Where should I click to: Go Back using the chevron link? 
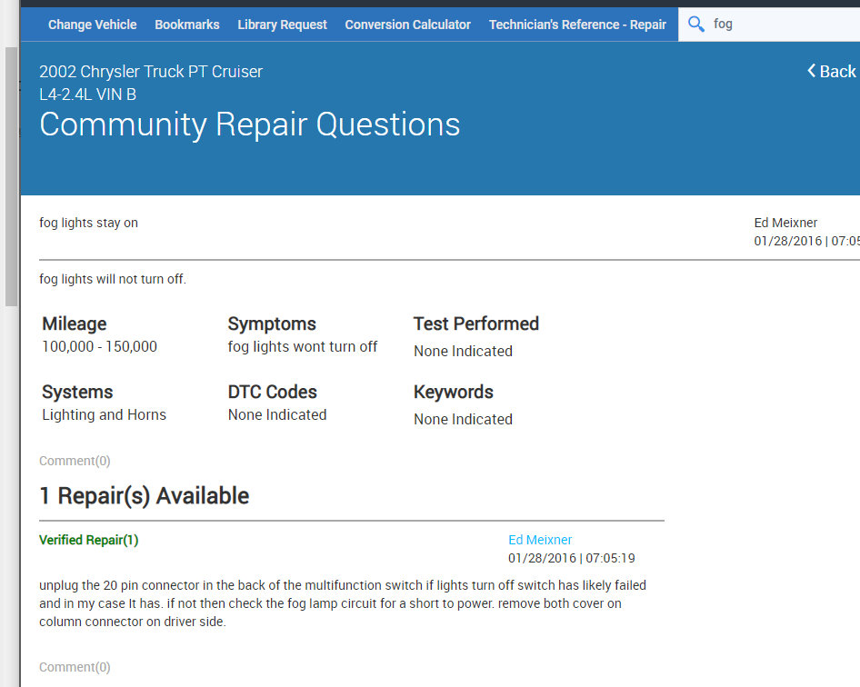[832, 71]
